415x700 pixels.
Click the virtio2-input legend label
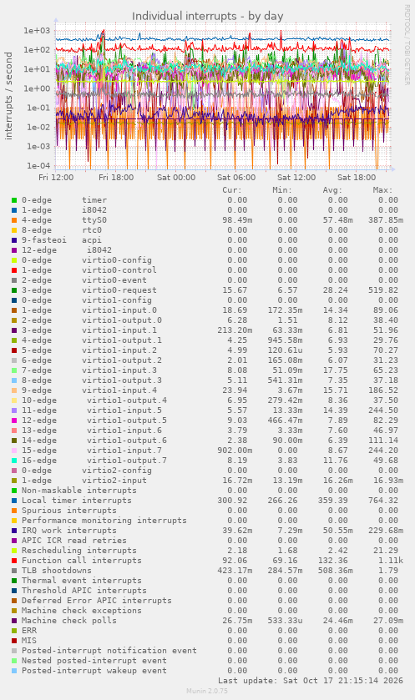114,481
